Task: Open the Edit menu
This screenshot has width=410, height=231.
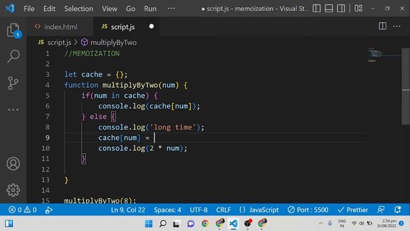Action: (x=49, y=8)
